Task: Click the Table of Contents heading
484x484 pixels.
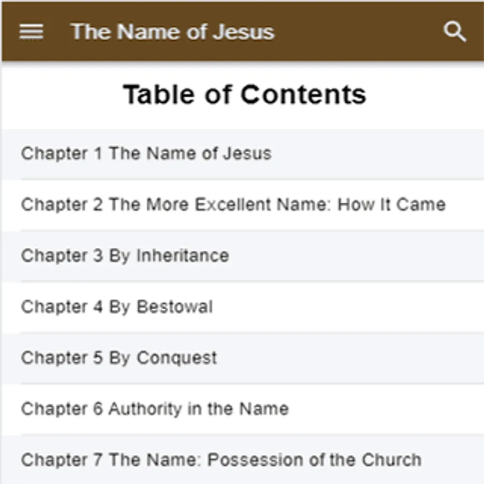Action: click(245, 95)
